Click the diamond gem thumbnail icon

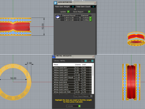click(58, 17)
